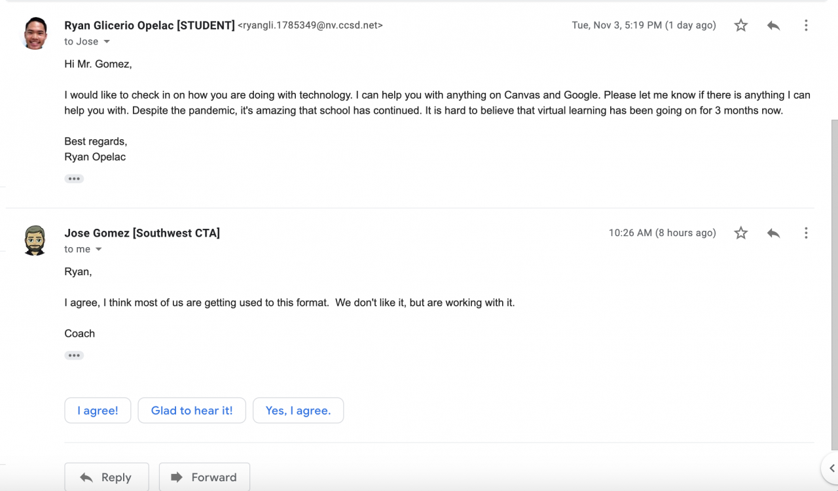Screen dimensions: 838x491
Task: Click Ryan's email address in header
Action: [x=310, y=25]
